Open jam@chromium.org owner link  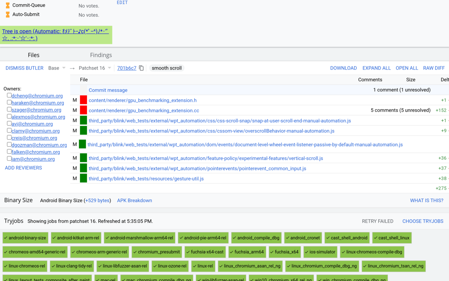point(33,159)
